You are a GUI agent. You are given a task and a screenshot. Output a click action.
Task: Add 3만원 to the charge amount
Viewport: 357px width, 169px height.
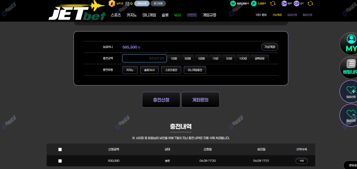click(x=187, y=58)
